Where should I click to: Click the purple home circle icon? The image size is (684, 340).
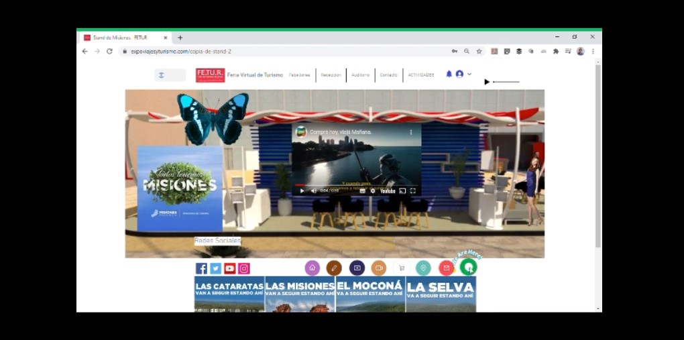[x=312, y=268]
